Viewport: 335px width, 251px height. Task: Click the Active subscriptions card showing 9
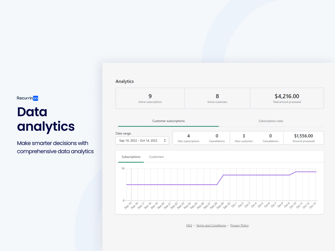point(150,98)
